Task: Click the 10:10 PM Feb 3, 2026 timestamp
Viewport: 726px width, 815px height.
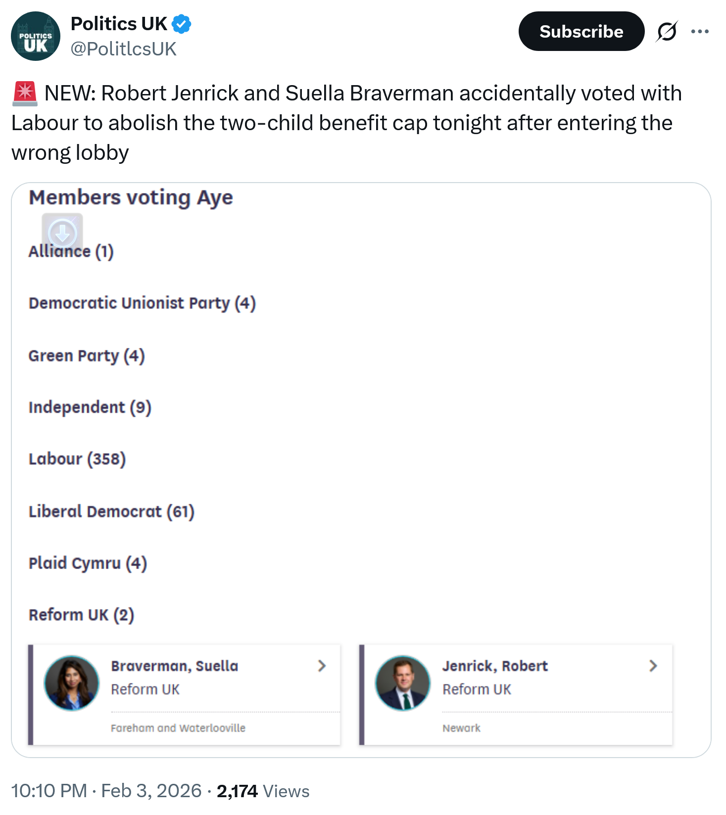Action: click(106, 791)
